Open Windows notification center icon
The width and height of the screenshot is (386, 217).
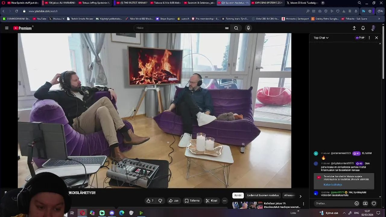pos(378,213)
